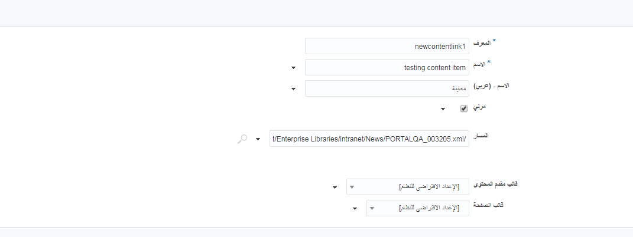633x237 pixels.
Task: Click the Arabic name field containing معاينة
Action: point(387,88)
